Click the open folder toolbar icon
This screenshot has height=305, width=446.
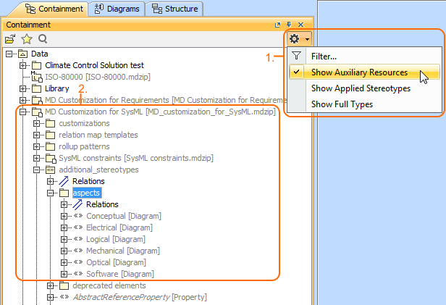[x=11, y=38]
